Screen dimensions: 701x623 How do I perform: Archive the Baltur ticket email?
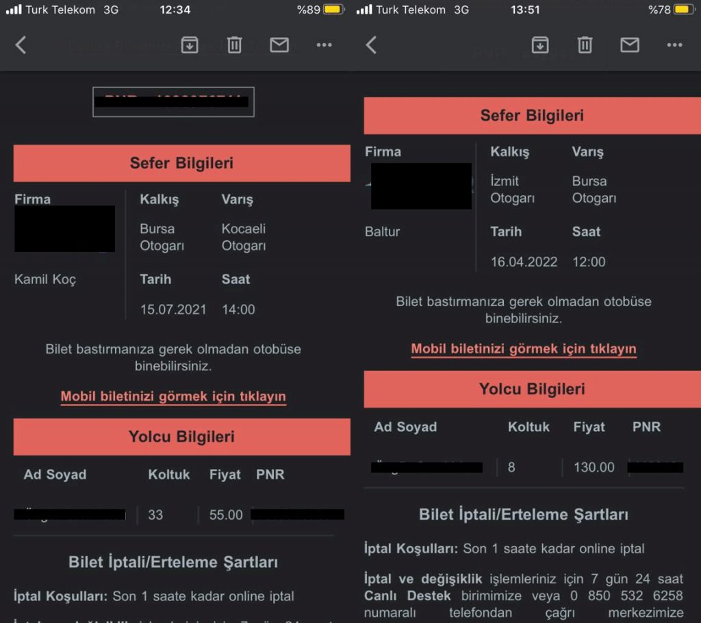tap(540, 45)
